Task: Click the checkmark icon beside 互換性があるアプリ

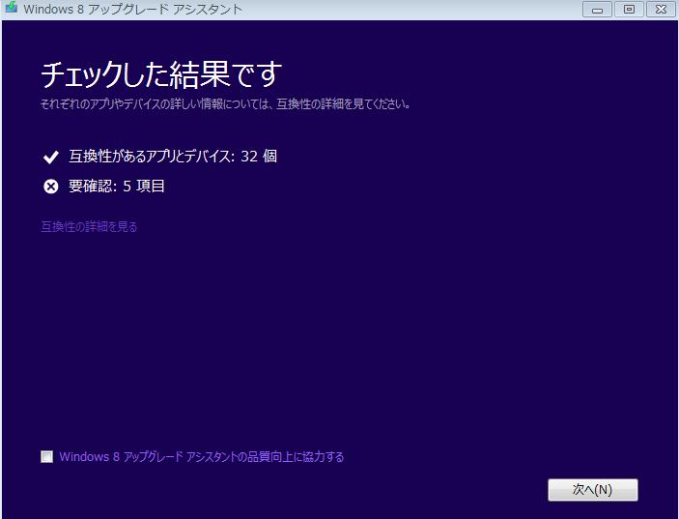Action: coord(51,157)
